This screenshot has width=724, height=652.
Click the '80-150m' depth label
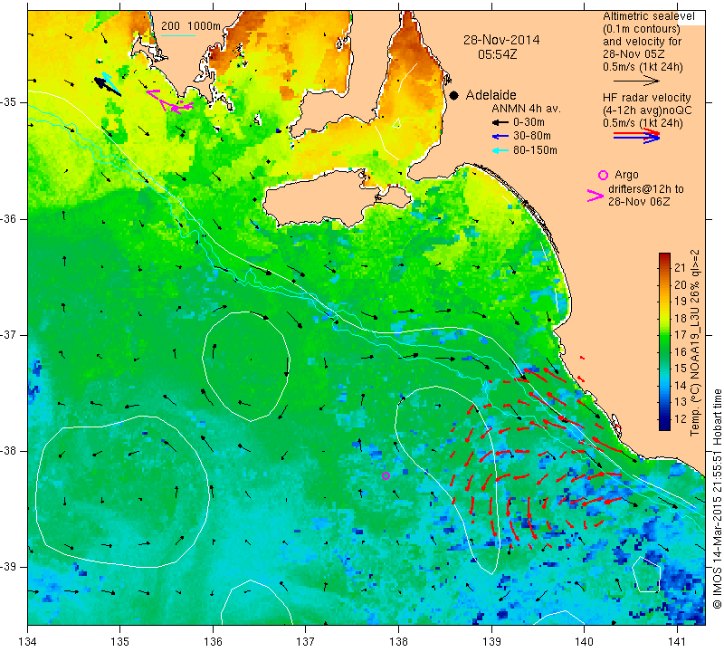tap(535, 150)
